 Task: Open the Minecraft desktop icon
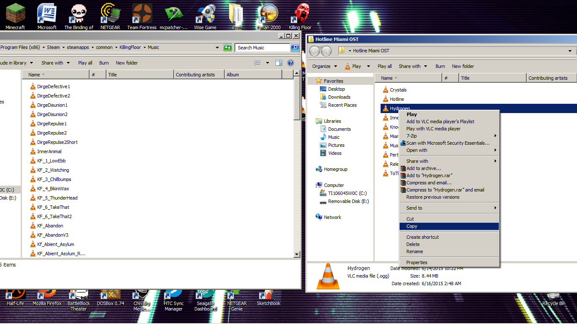(15, 16)
